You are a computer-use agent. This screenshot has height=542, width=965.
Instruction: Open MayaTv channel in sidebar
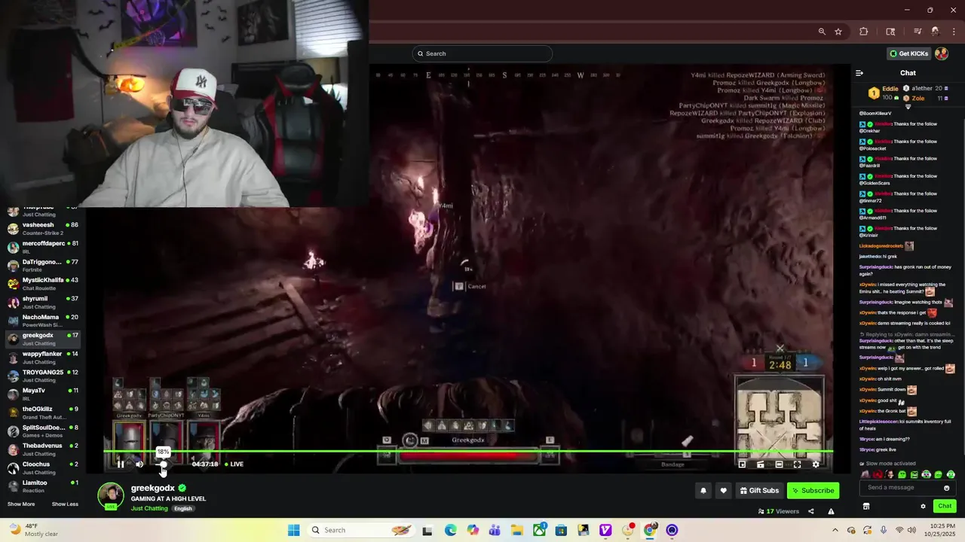coord(44,394)
